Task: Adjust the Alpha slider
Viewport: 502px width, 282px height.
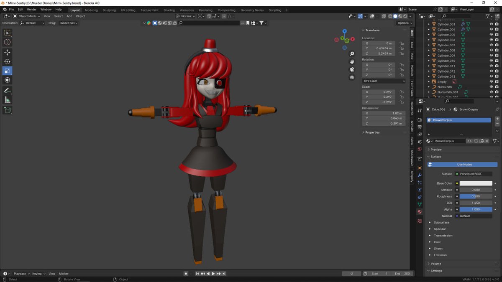Action: (x=476, y=209)
